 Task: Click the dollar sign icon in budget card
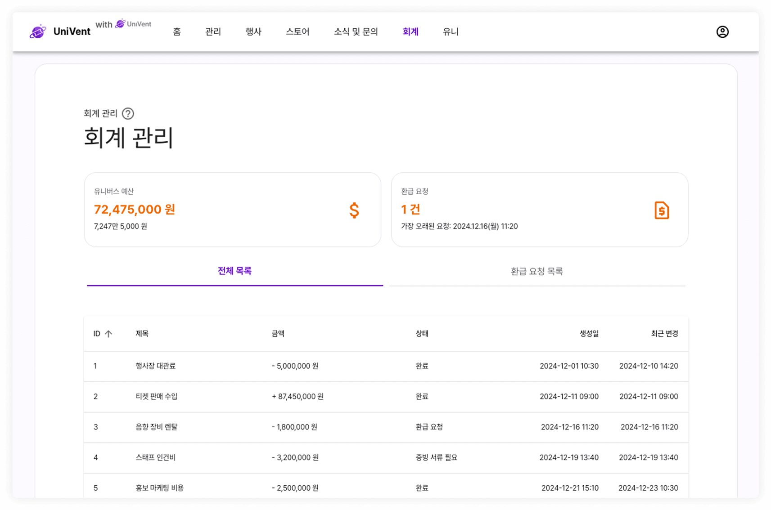[354, 210]
